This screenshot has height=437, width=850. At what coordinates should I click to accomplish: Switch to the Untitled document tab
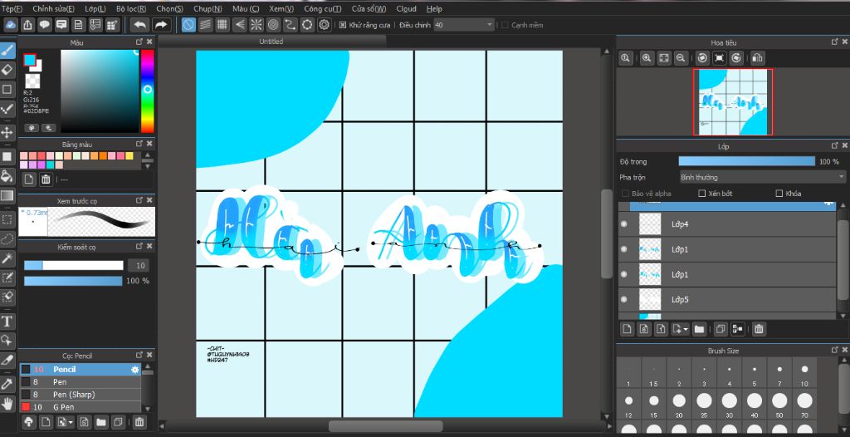click(x=271, y=42)
